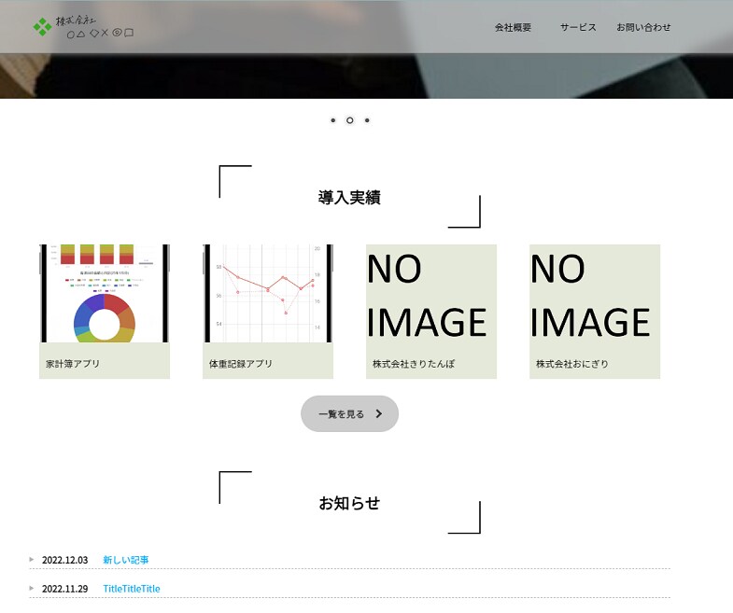Click the 家計簿アプリ caption
Viewport: 733px width, 613px height.
(x=73, y=364)
